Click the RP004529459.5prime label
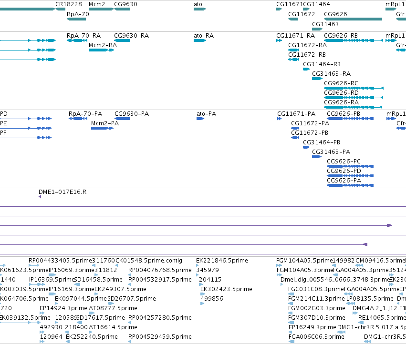 click(160, 337)
